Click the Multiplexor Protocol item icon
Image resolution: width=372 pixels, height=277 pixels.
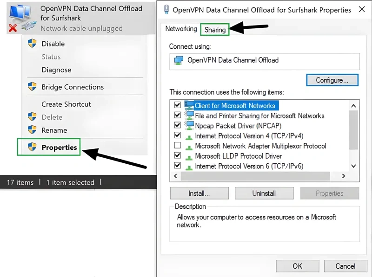pos(189,147)
